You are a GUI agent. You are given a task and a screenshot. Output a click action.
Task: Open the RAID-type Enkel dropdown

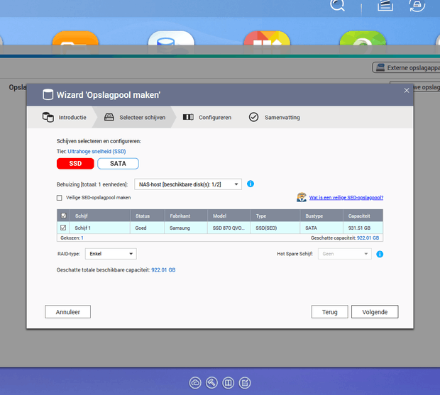pos(111,254)
